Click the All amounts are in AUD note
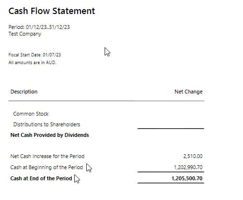This screenshot has height=200, width=243. coord(32,63)
